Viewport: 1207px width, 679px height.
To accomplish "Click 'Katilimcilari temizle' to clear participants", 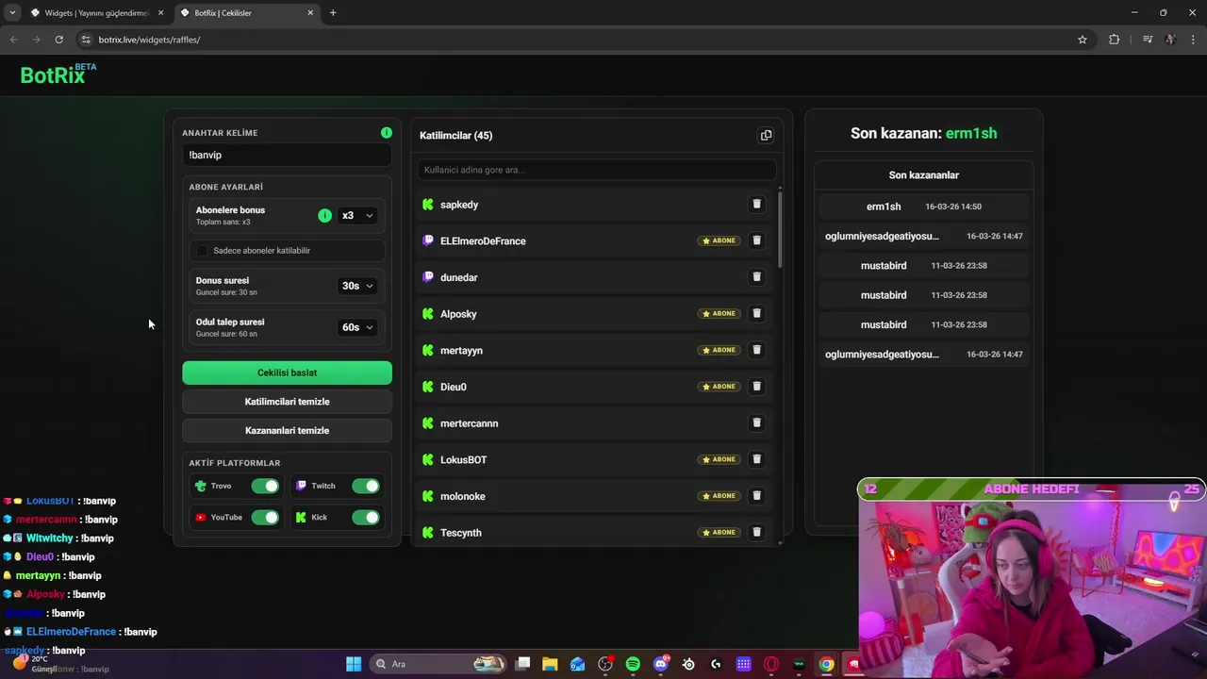I will tap(287, 402).
